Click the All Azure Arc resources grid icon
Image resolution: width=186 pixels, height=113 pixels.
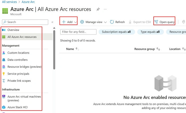pyautogui.click(x=4, y=37)
